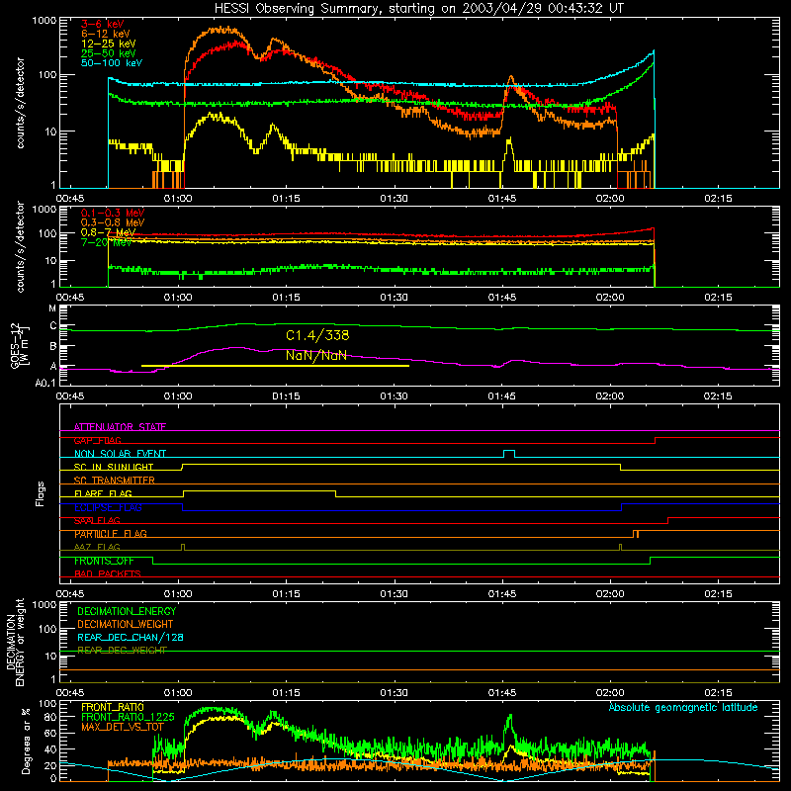Click the blue ECLIPSE_FLAG label
The image size is (791, 791).
108,507
